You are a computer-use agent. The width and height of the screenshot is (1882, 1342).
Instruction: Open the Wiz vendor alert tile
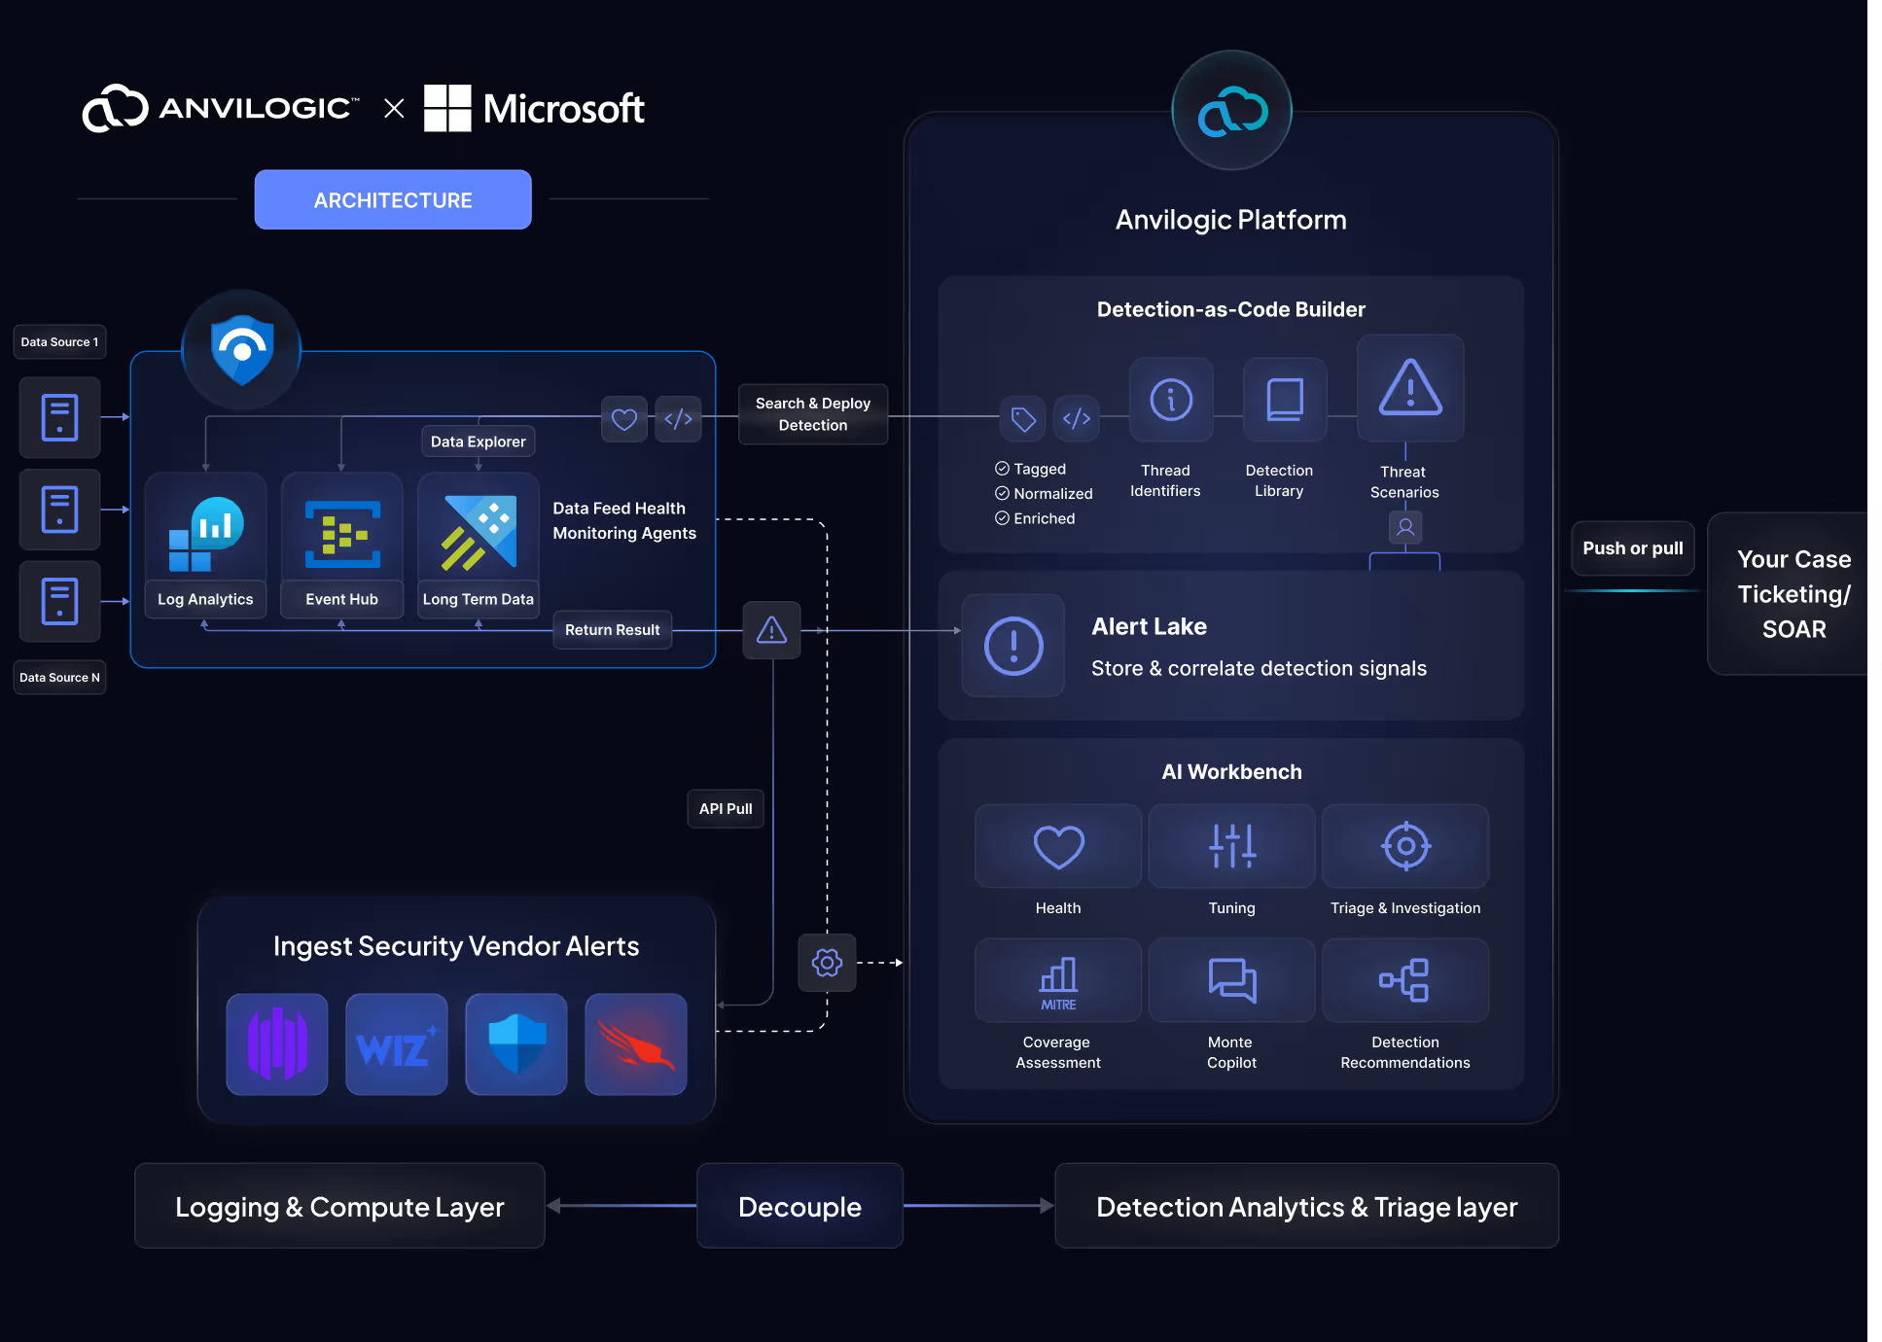click(x=396, y=1045)
